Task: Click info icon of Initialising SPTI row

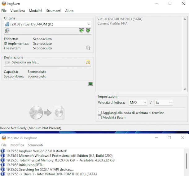Action: [3, 165]
